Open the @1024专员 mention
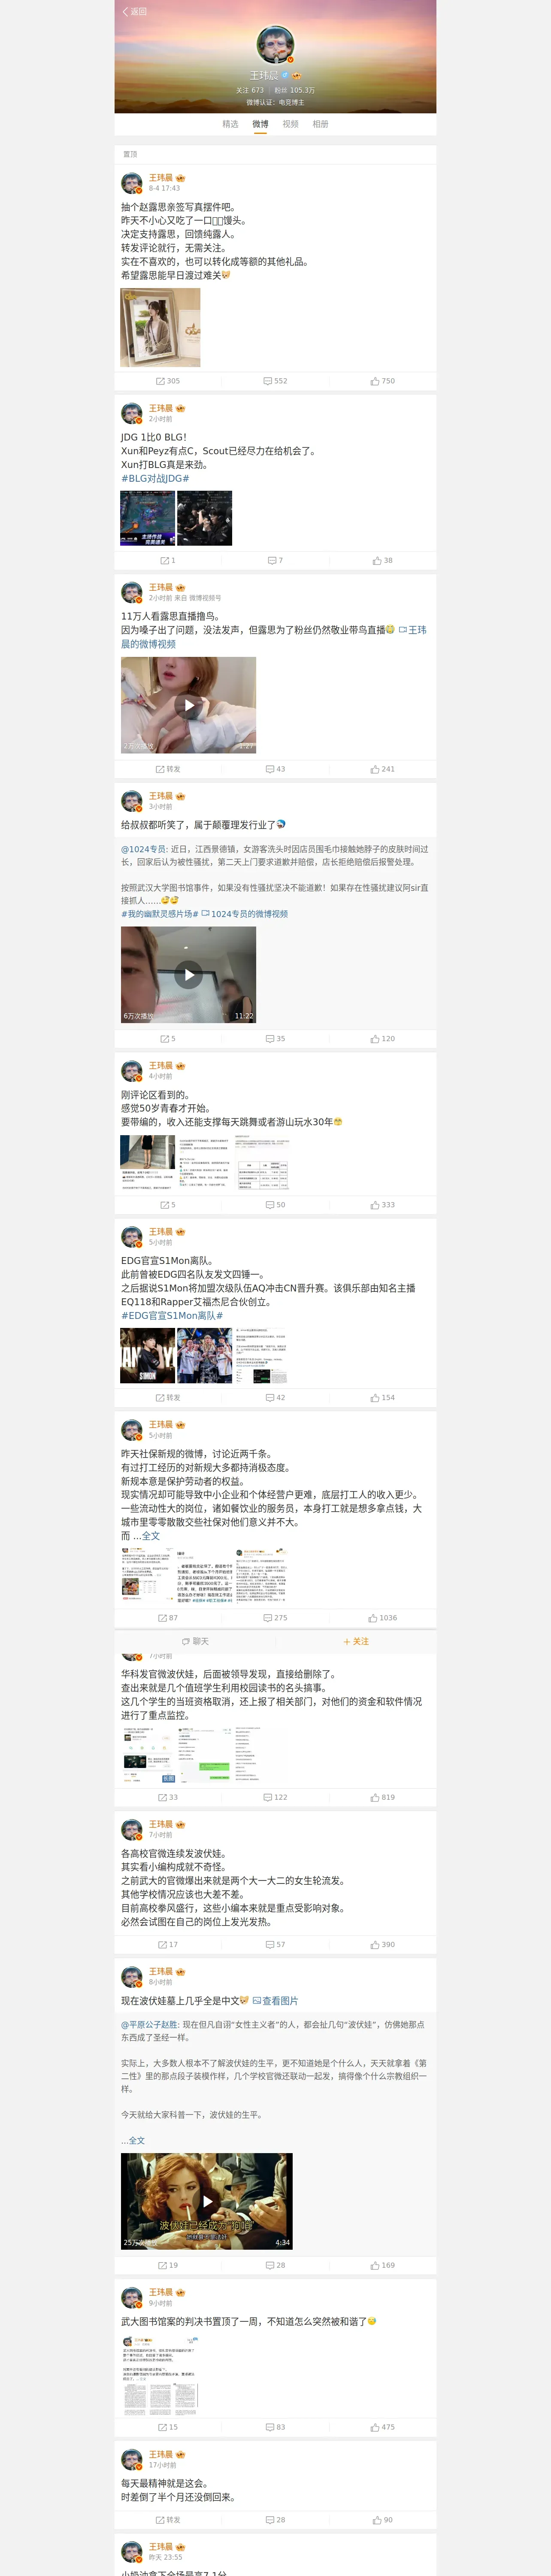 [x=144, y=849]
